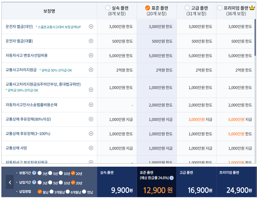257x198 pixels.
Task: Expand 자동차사고 변호사선임비용 row details
Action: coord(91,55)
